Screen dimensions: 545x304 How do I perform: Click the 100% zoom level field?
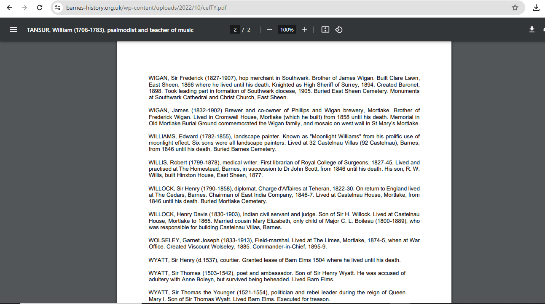point(287,29)
